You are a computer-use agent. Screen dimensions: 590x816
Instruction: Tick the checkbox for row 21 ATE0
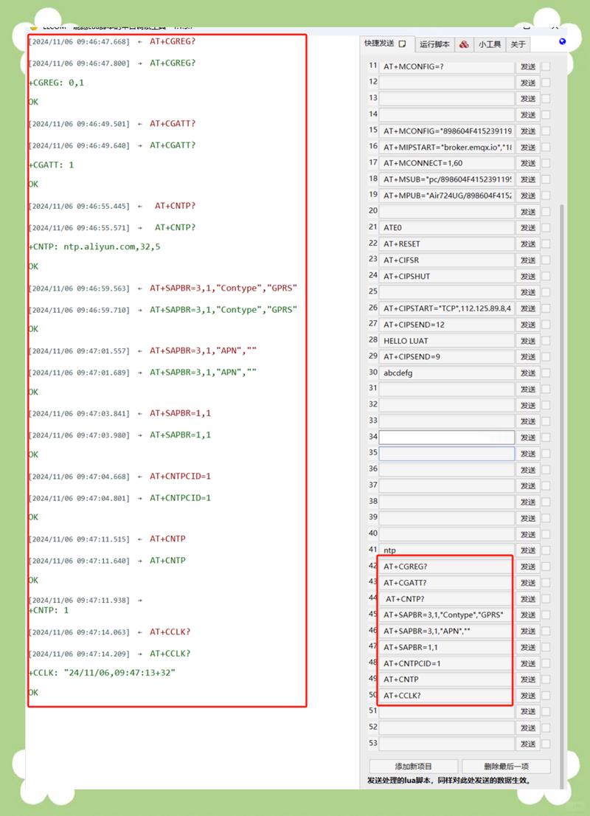click(x=546, y=227)
